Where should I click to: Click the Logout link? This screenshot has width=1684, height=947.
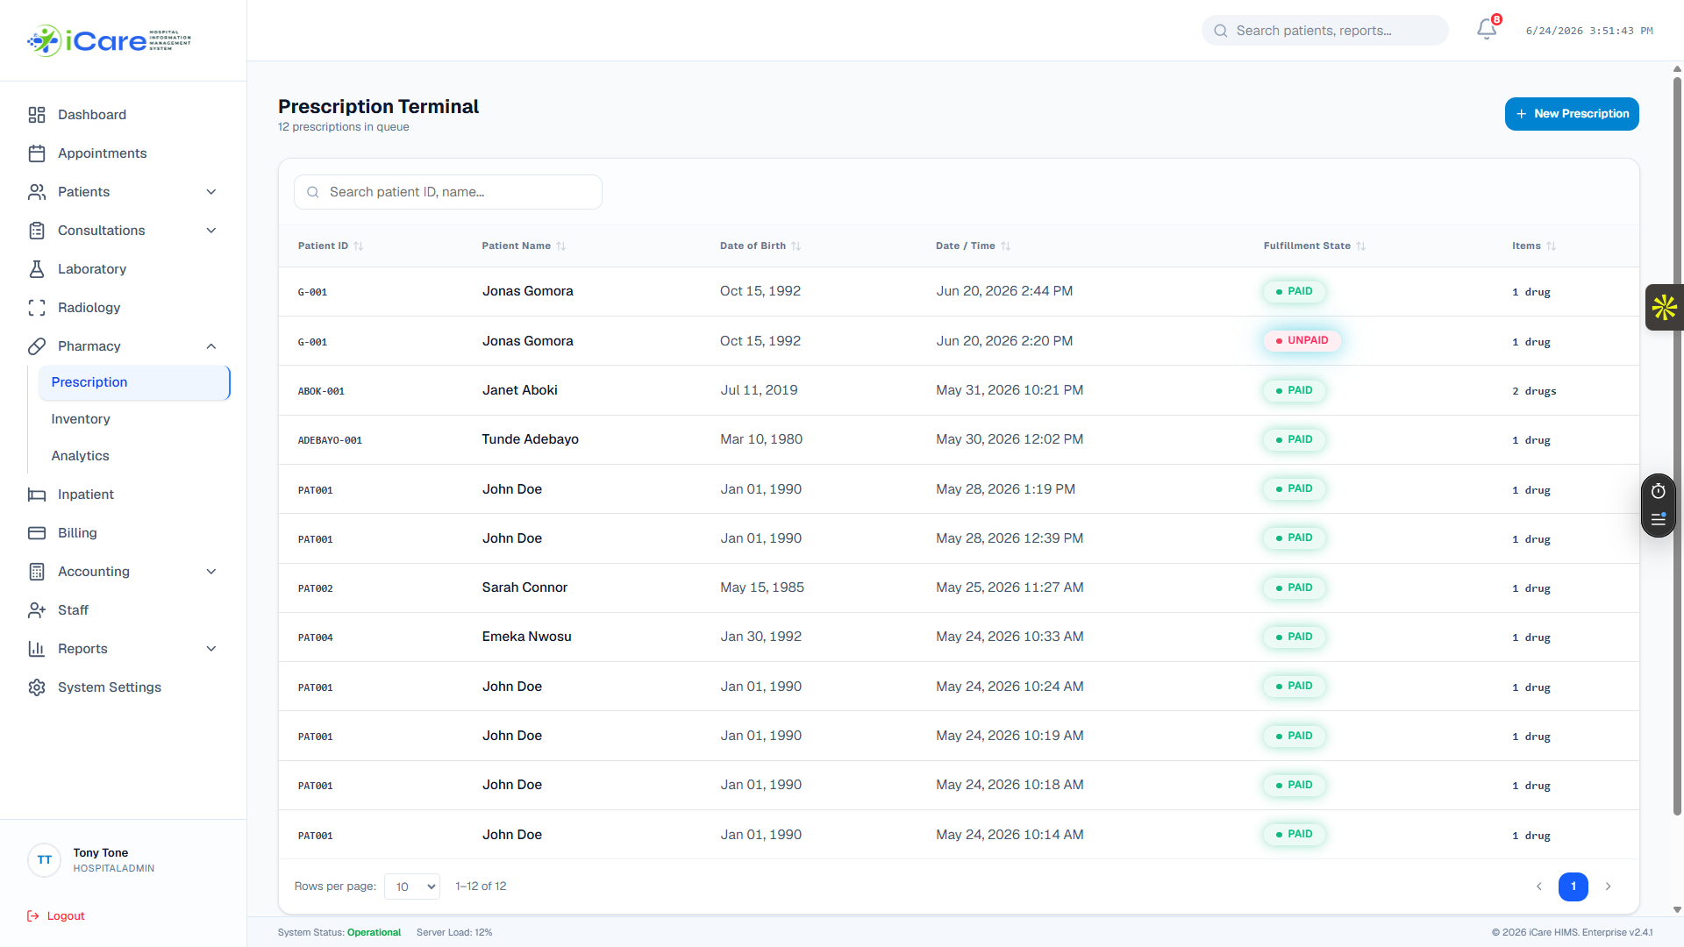[56, 916]
